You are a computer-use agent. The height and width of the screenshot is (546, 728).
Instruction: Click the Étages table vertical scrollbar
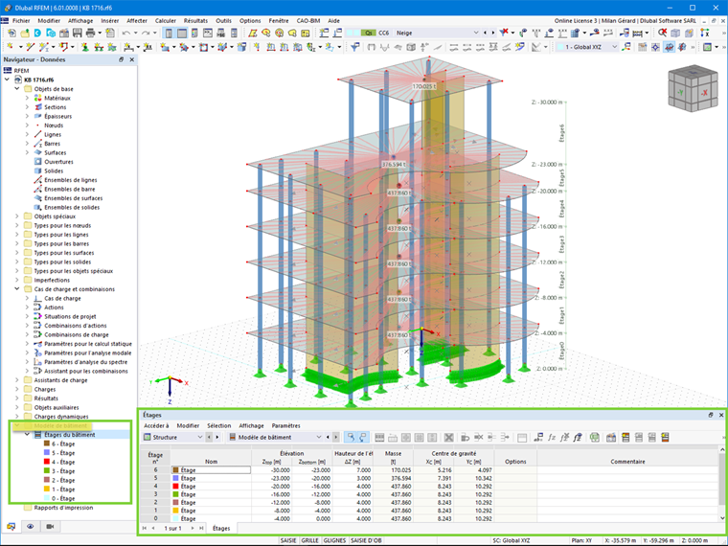(x=722, y=483)
